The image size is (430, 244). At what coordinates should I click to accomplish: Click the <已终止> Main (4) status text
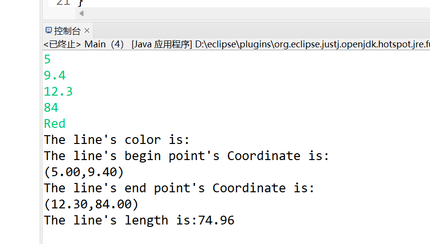point(84,44)
